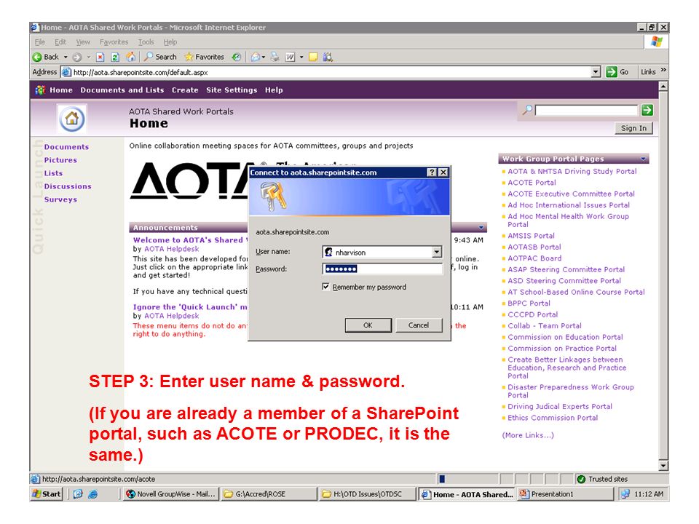
Task: Click the Mail envelope toolbar icon
Action: (256, 57)
